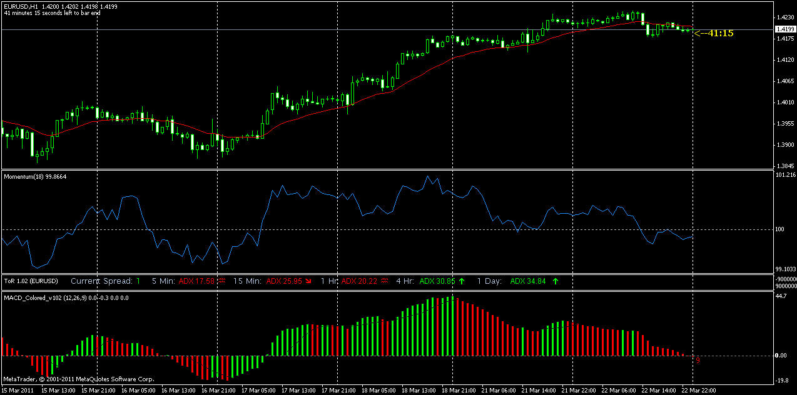Click the '15 Mar 13:00' time axis label
The height and width of the screenshot is (395, 797).
pyautogui.click(x=59, y=391)
